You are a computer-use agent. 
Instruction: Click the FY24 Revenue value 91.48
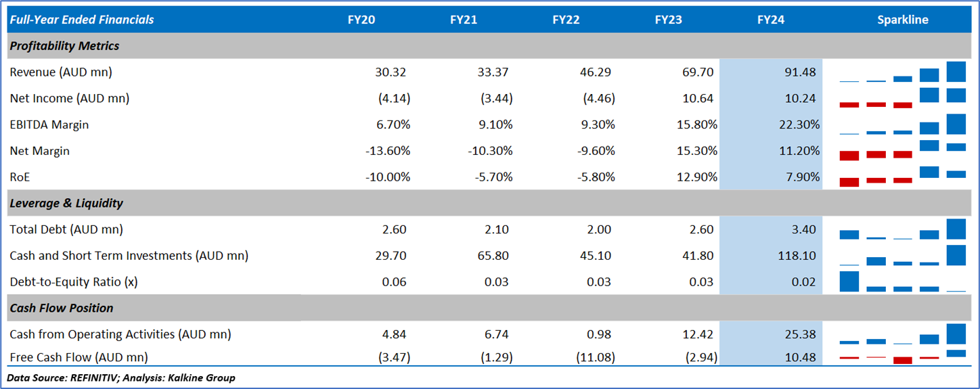[x=801, y=72]
